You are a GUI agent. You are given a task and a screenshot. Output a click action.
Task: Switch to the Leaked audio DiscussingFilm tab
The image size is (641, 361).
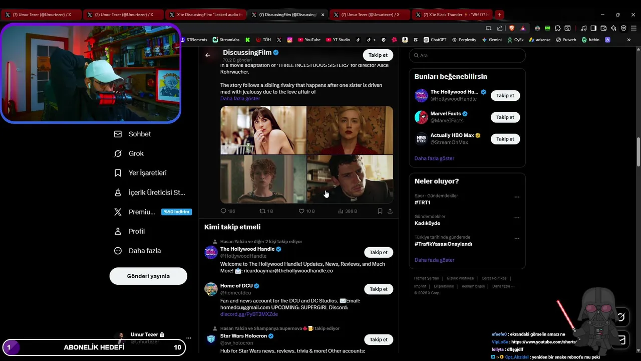coord(205,15)
